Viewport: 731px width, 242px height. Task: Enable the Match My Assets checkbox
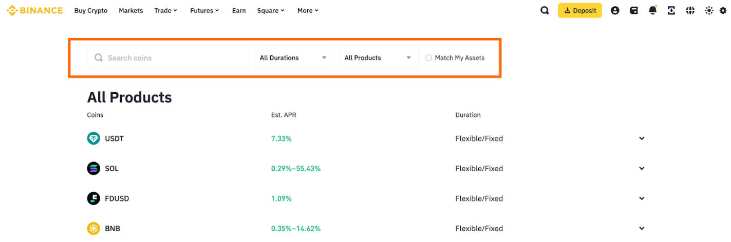[428, 58]
